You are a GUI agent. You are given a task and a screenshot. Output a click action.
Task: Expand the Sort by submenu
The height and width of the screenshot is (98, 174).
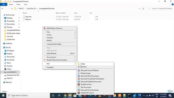[x=60, y=35]
